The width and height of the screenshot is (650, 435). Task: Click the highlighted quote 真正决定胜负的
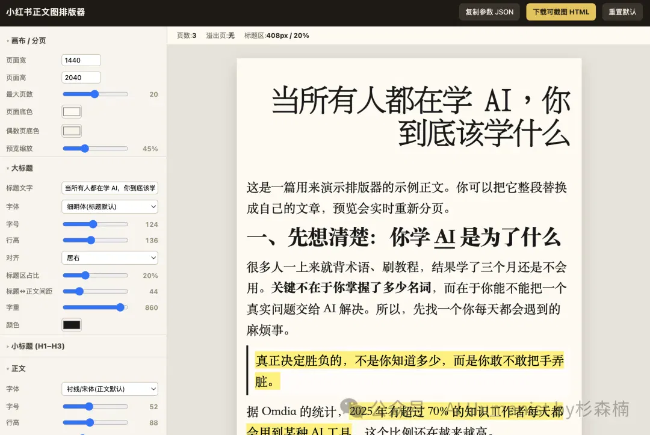pyautogui.click(x=410, y=371)
